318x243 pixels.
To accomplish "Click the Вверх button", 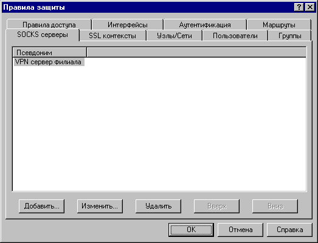I will point(216,206).
